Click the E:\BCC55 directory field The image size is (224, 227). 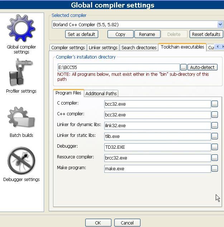click(x=119, y=67)
